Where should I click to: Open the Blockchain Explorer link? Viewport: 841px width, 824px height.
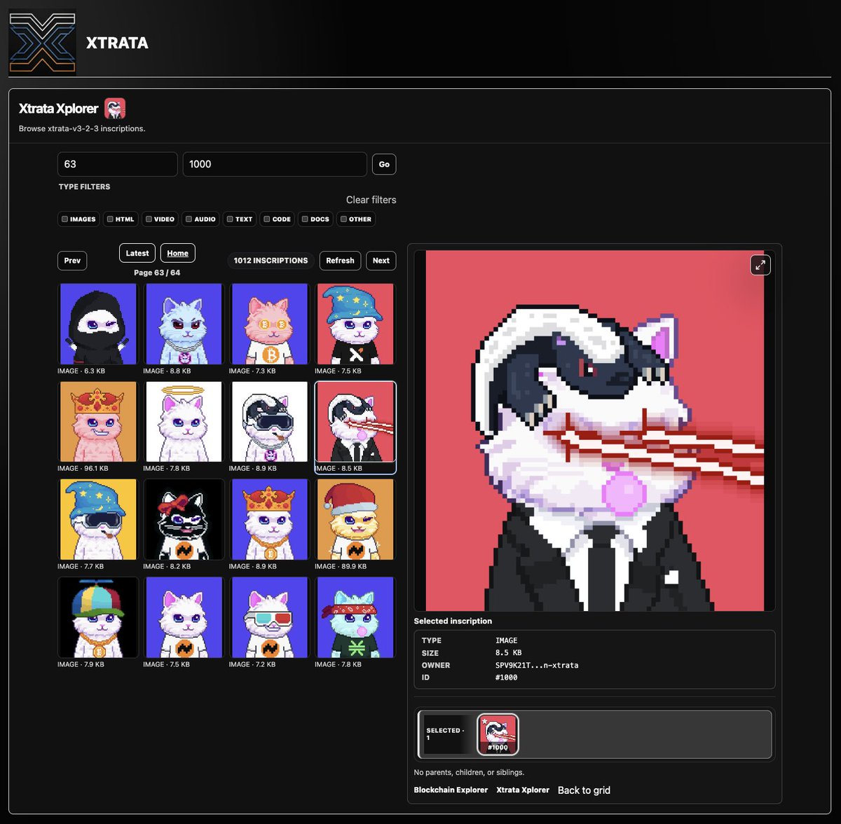coord(451,790)
